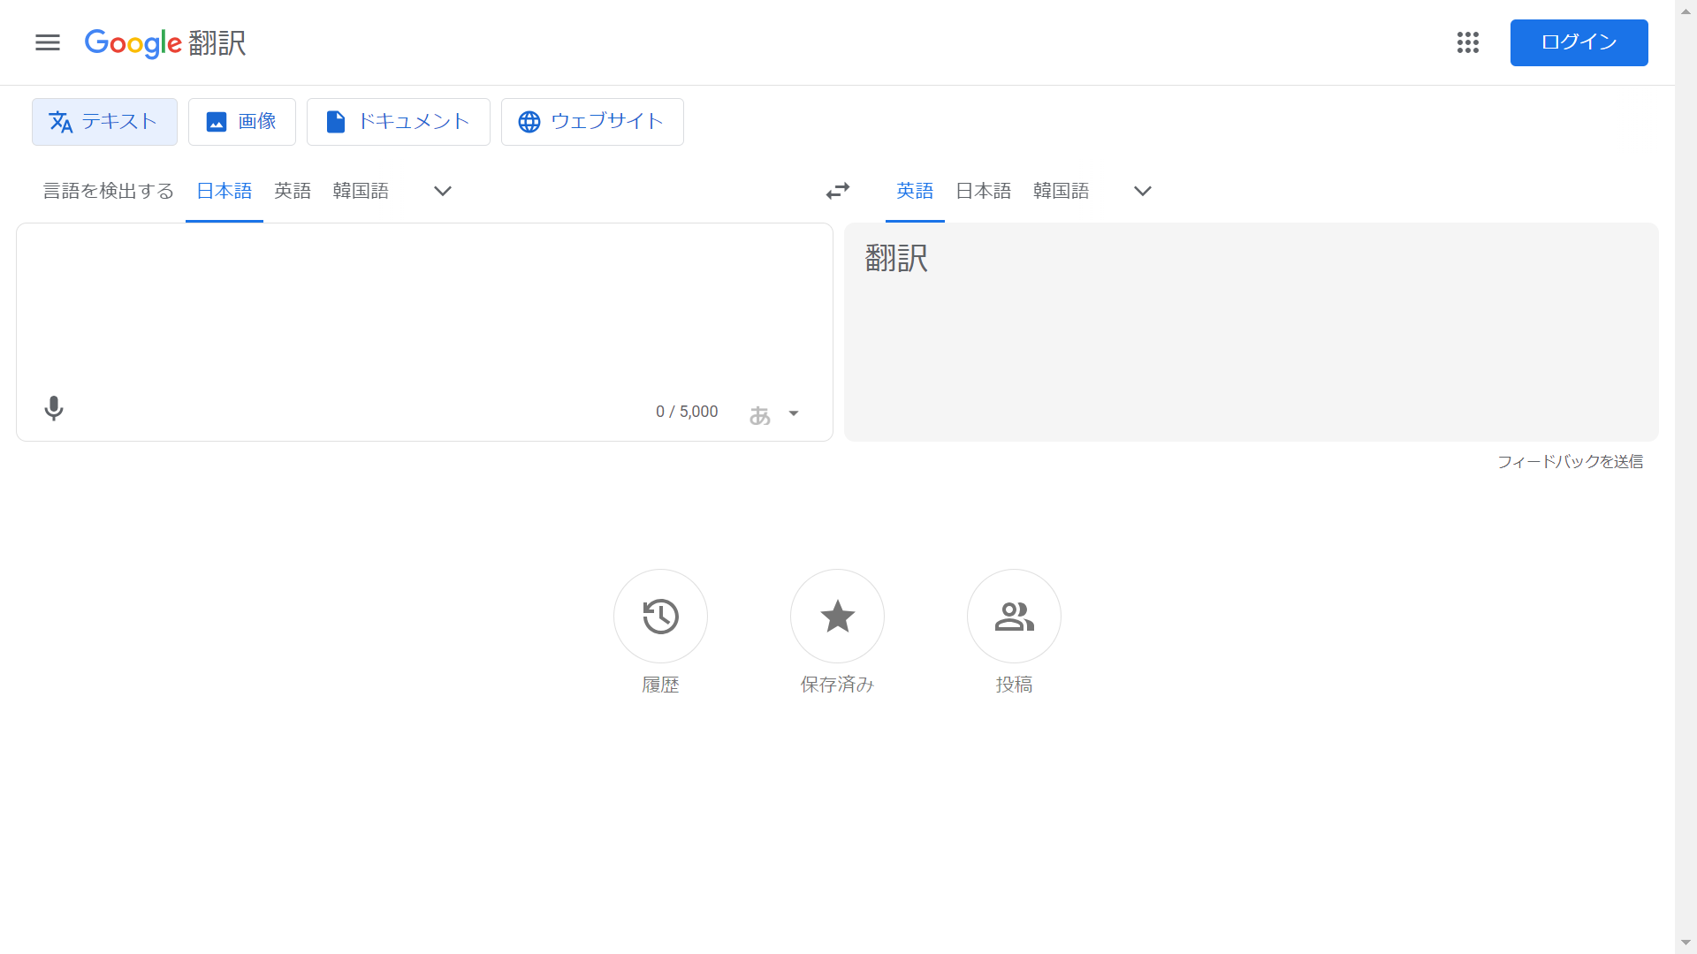Click フィードバックを送信 feedback link
Viewport: 1697px width, 954px height.
click(1570, 461)
